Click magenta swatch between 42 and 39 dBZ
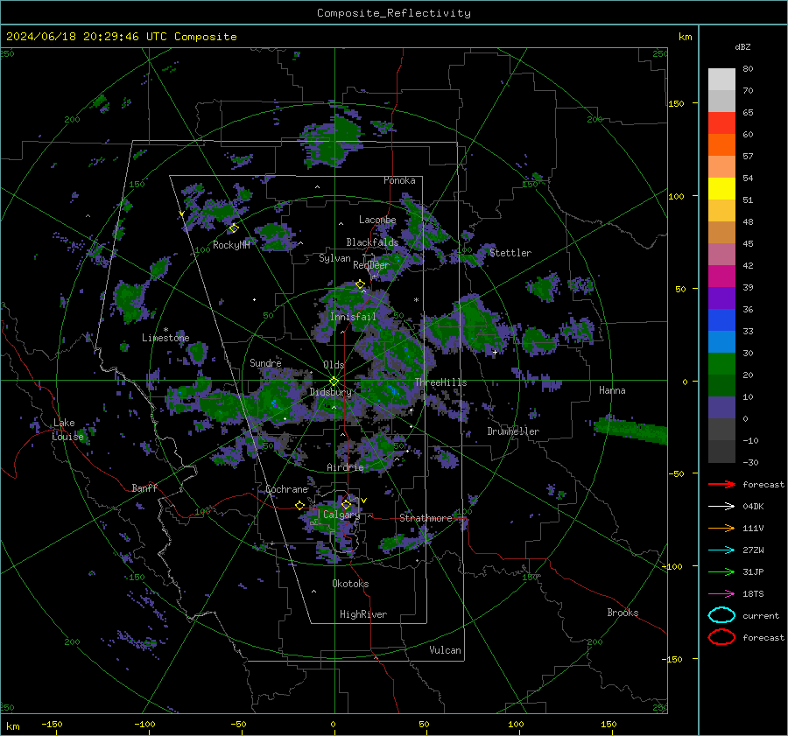788x736 pixels. coord(721,276)
